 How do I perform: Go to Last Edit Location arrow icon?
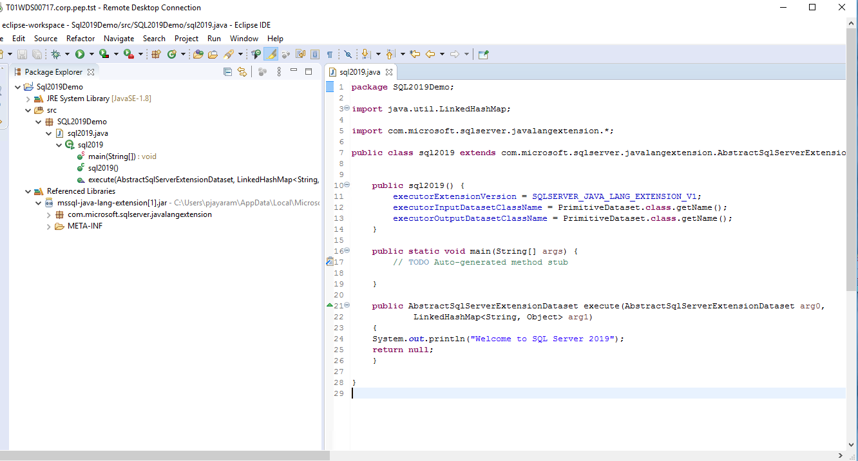[x=415, y=55]
